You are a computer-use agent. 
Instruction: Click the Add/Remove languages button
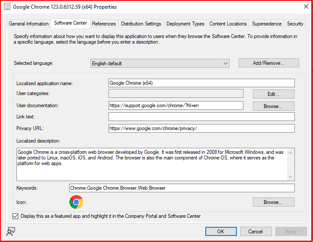(x=268, y=63)
